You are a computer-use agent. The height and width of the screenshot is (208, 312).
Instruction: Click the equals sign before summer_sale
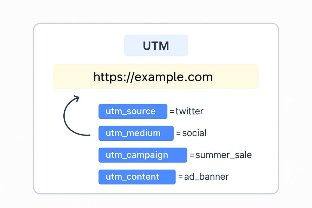click(x=192, y=155)
